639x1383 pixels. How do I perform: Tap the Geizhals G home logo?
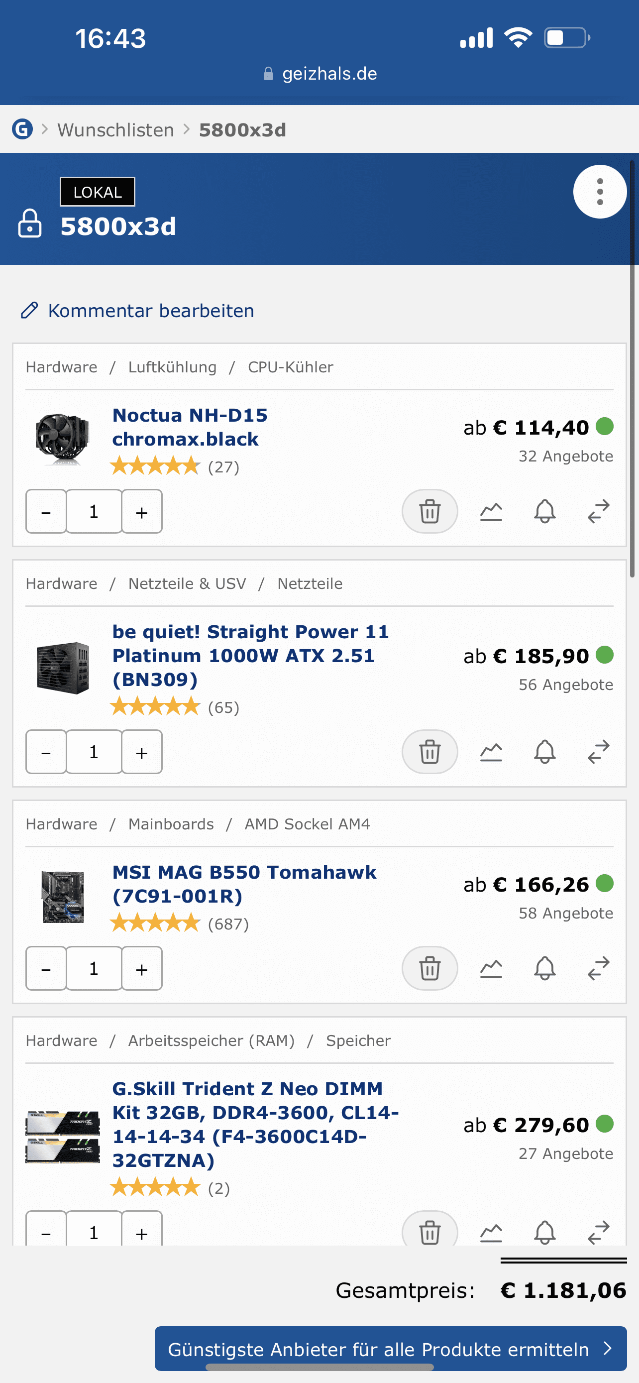(x=22, y=129)
